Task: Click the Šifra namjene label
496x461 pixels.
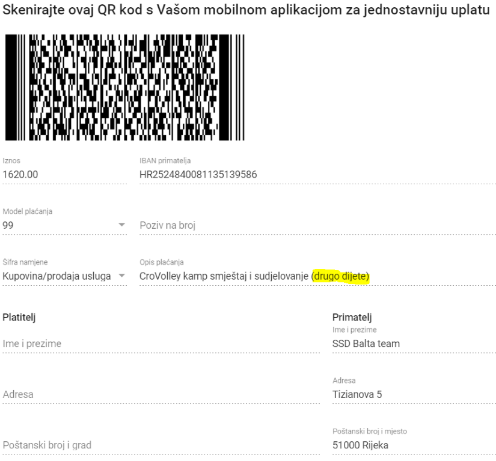Action: coord(25,262)
